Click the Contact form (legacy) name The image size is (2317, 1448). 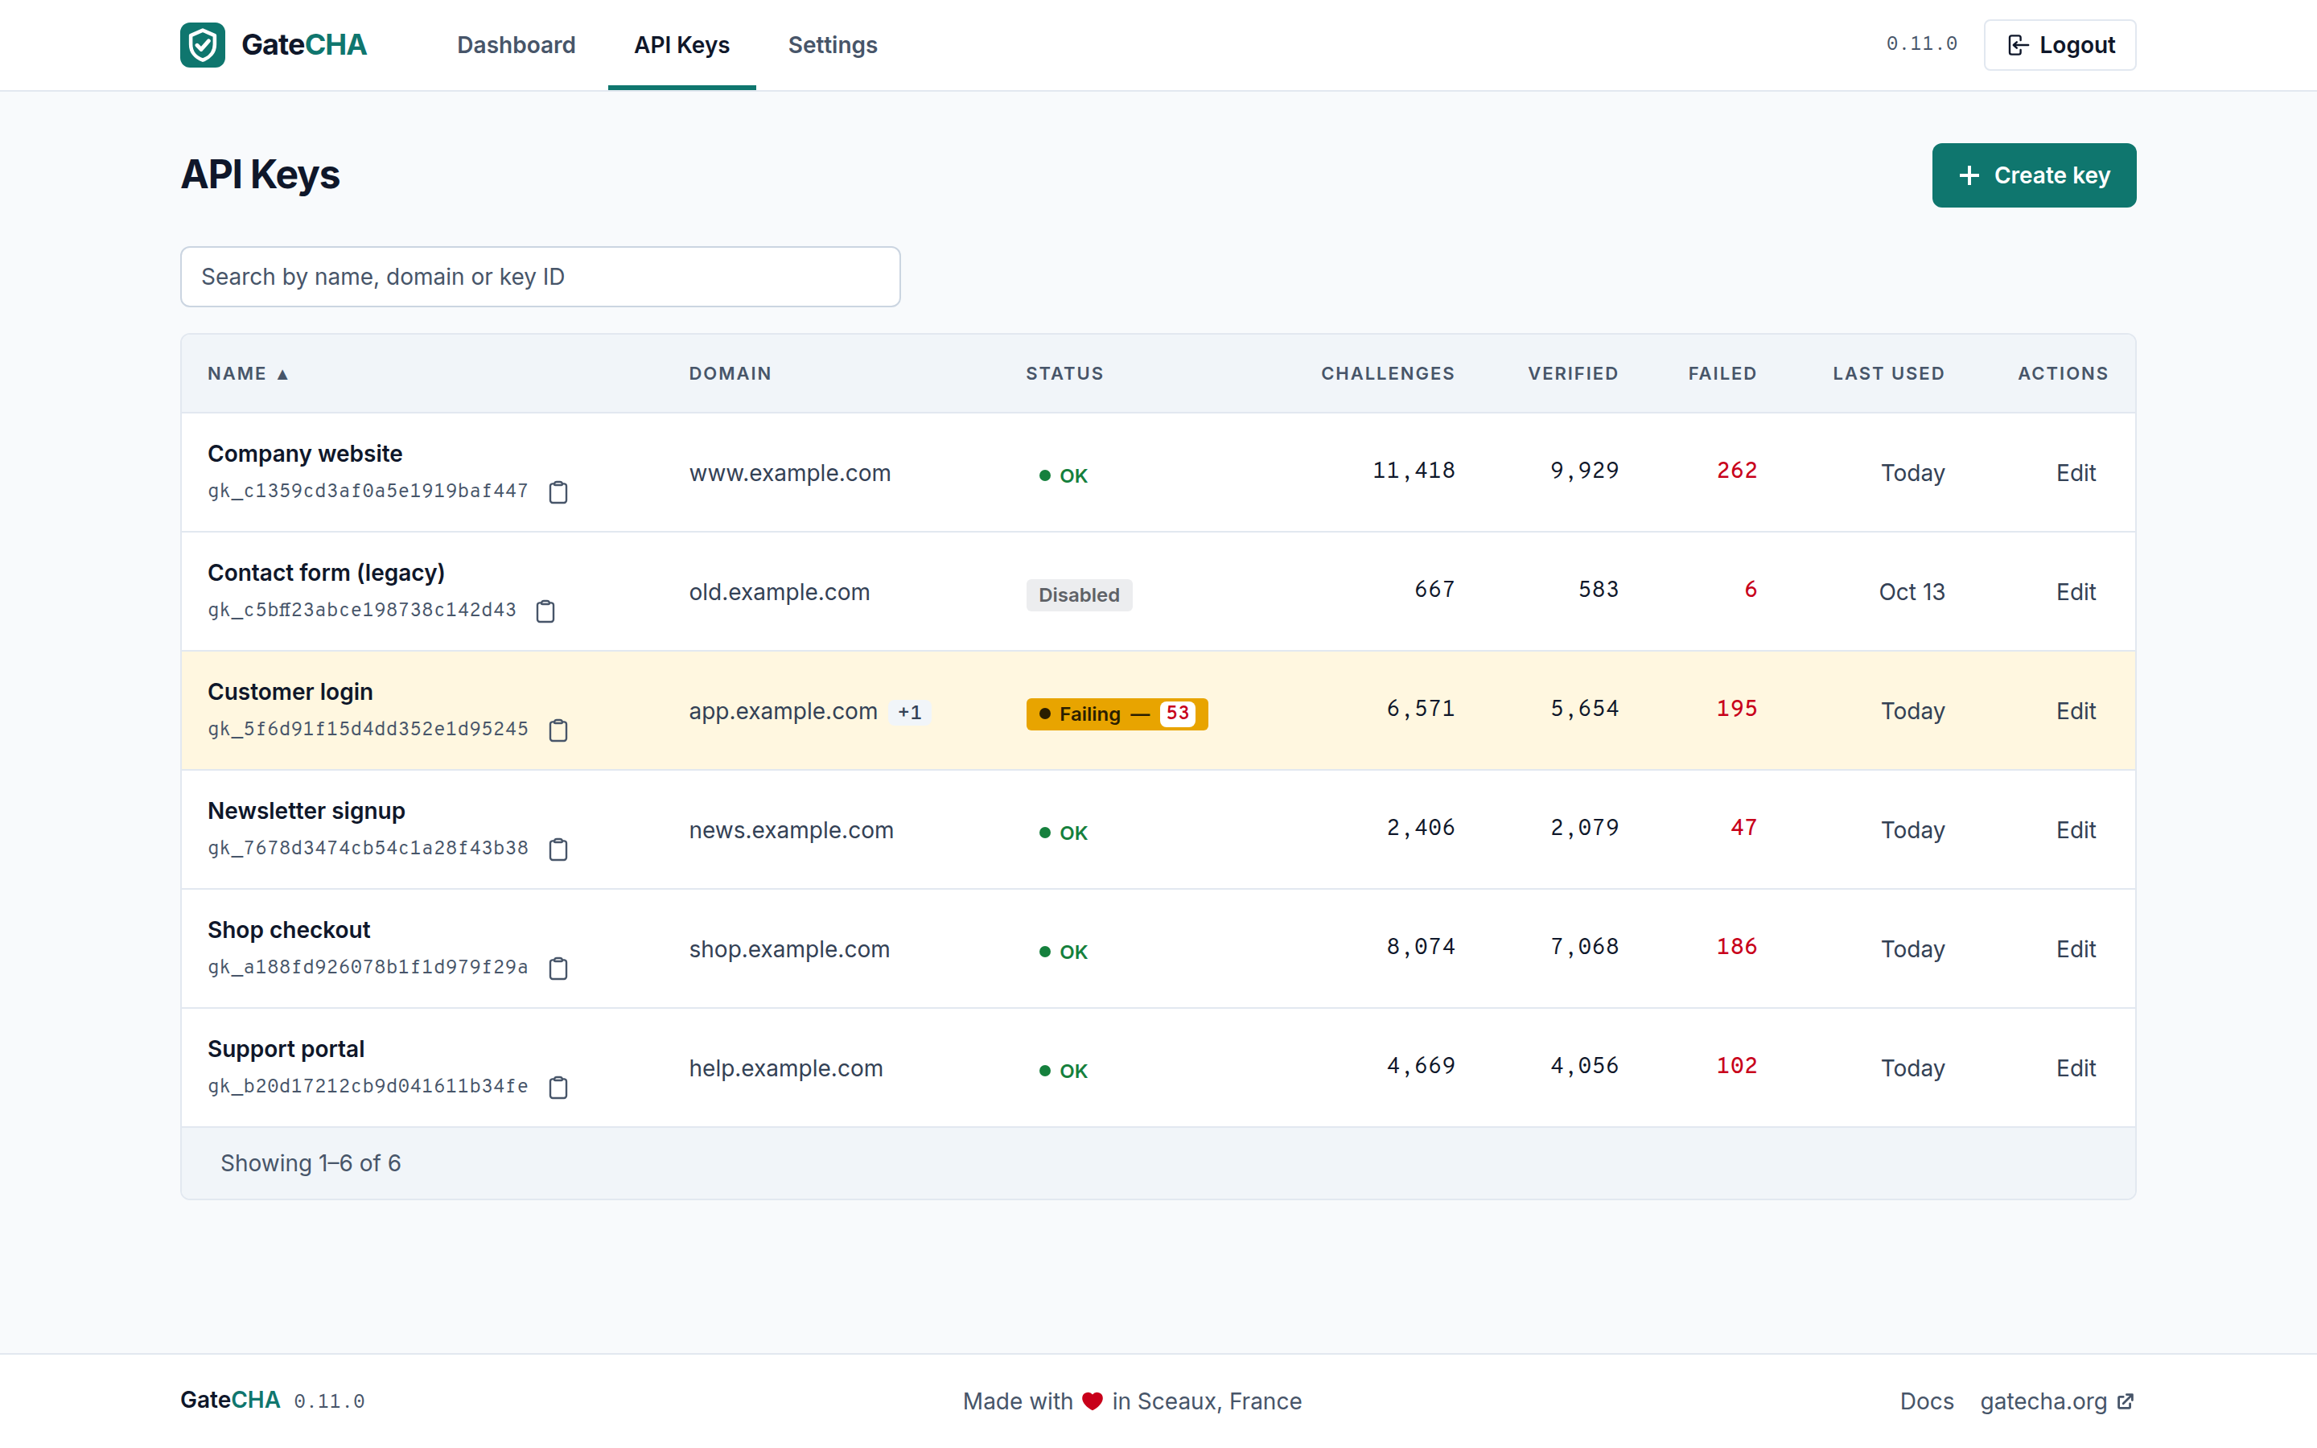pyautogui.click(x=327, y=573)
